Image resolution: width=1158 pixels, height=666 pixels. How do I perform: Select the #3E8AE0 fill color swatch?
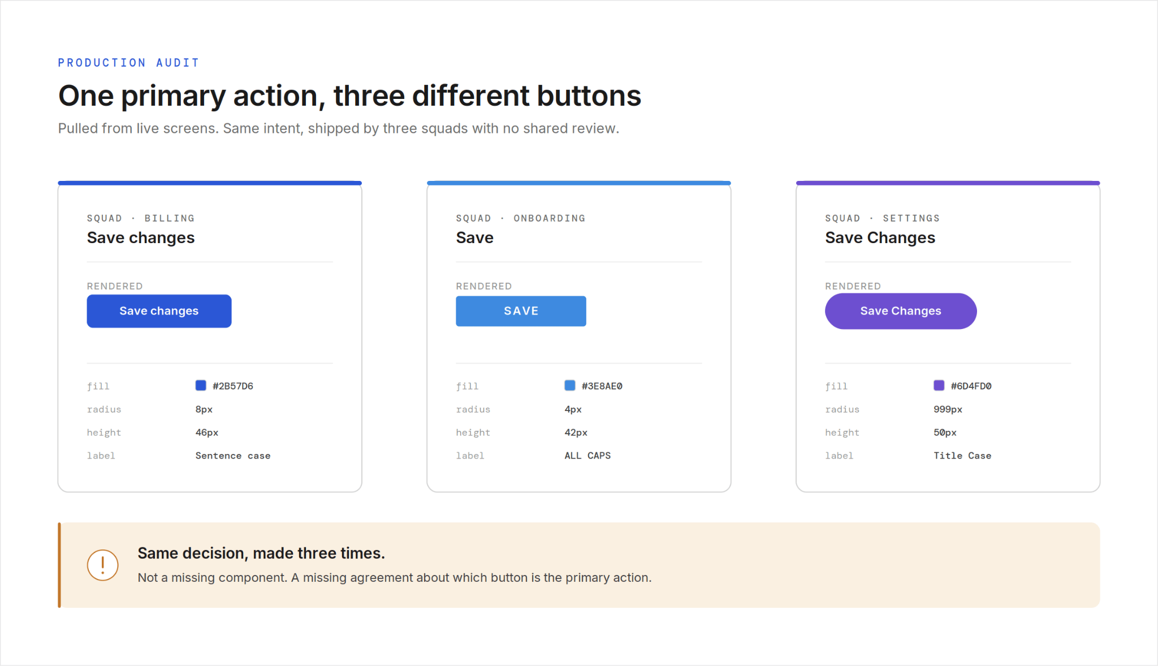pos(570,386)
